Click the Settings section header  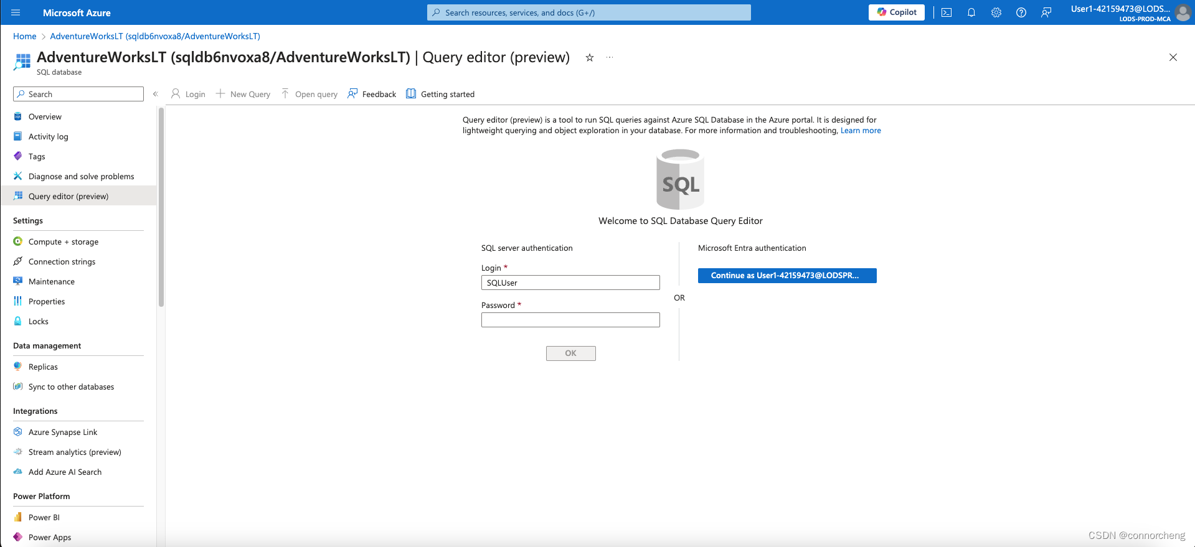point(28,221)
